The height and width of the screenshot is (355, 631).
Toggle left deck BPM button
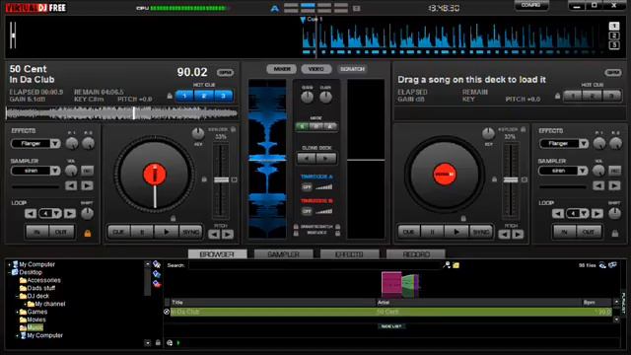[x=226, y=72]
